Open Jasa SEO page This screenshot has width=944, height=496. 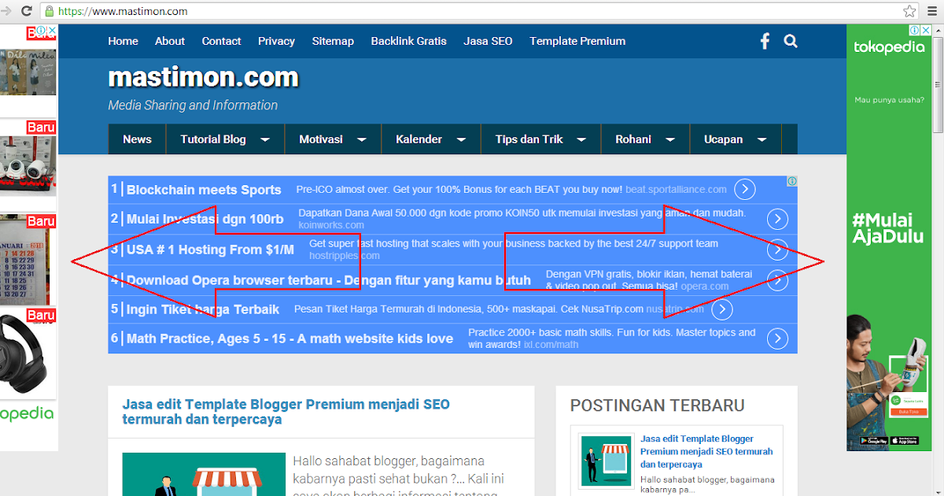[488, 41]
